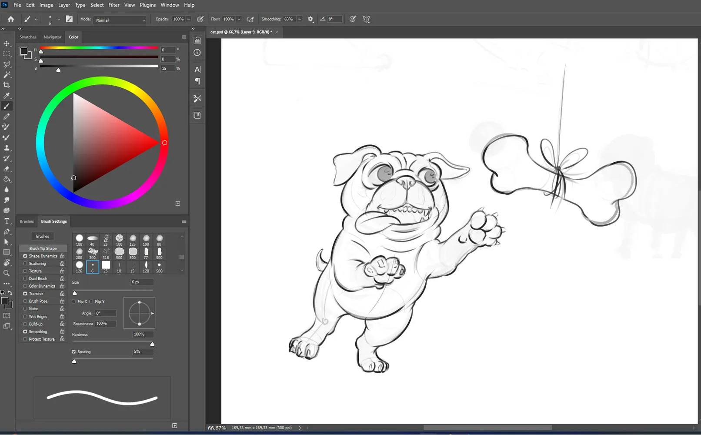
Task: Enable the Scattering checkbox
Action: tap(25, 264)
